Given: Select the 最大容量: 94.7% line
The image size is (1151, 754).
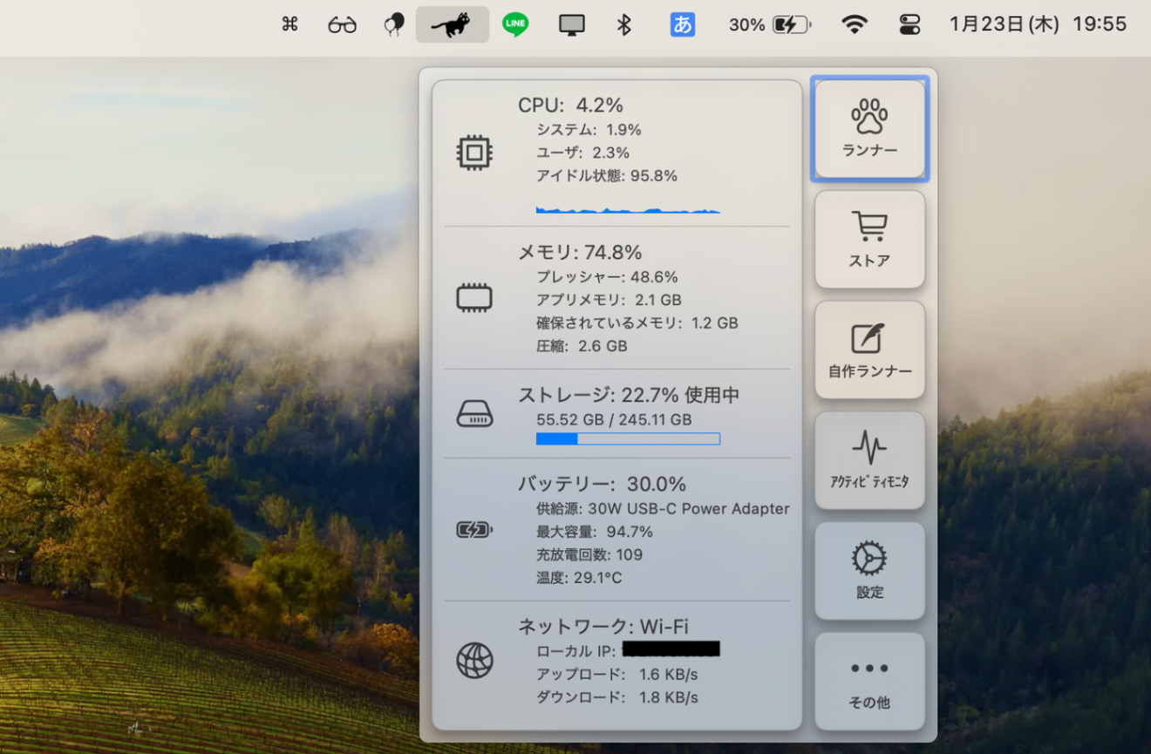Looking at the screenshot, I should pos(595,532).
